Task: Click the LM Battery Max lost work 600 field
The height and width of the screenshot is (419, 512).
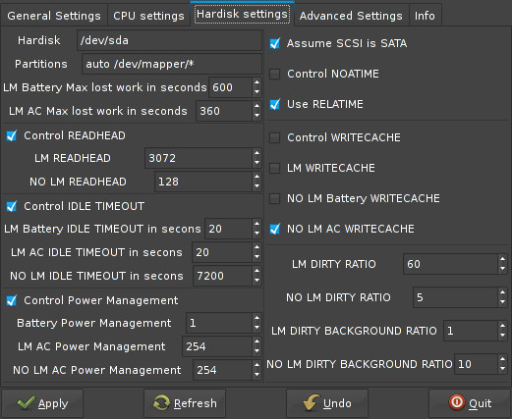Action: (230, 87)
